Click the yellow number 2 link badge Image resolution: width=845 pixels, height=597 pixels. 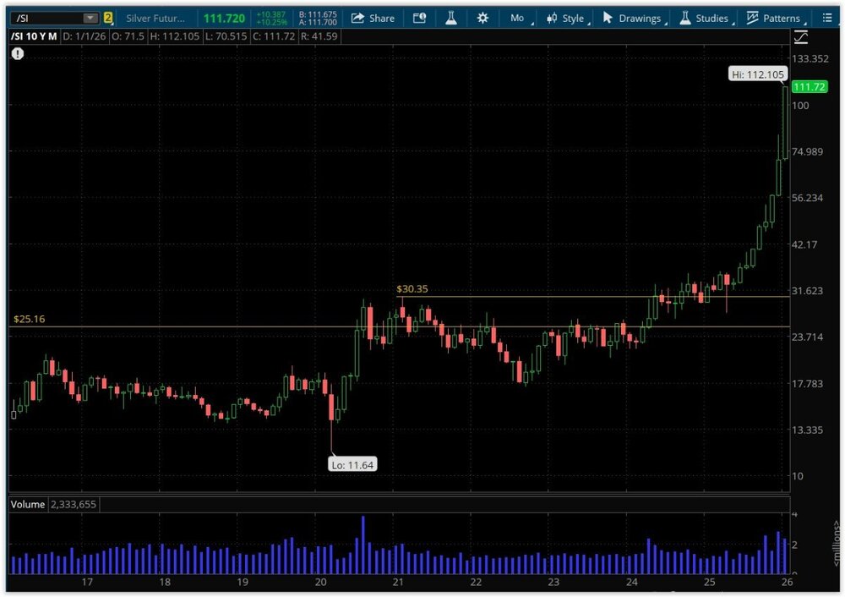coord(108,18)
